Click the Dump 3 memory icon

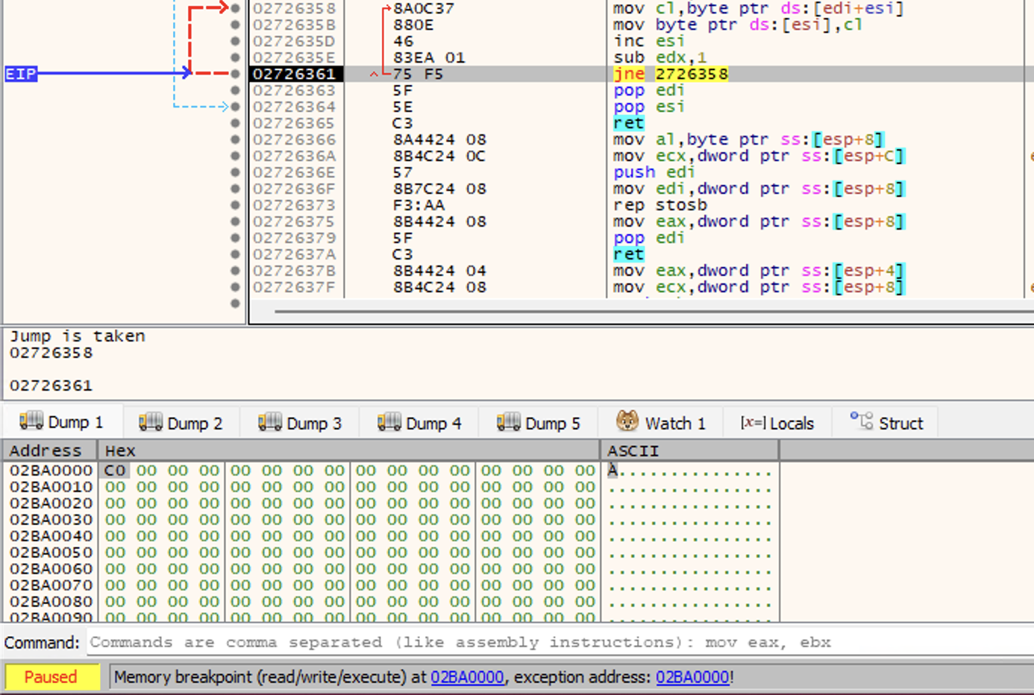coord(269,421)
